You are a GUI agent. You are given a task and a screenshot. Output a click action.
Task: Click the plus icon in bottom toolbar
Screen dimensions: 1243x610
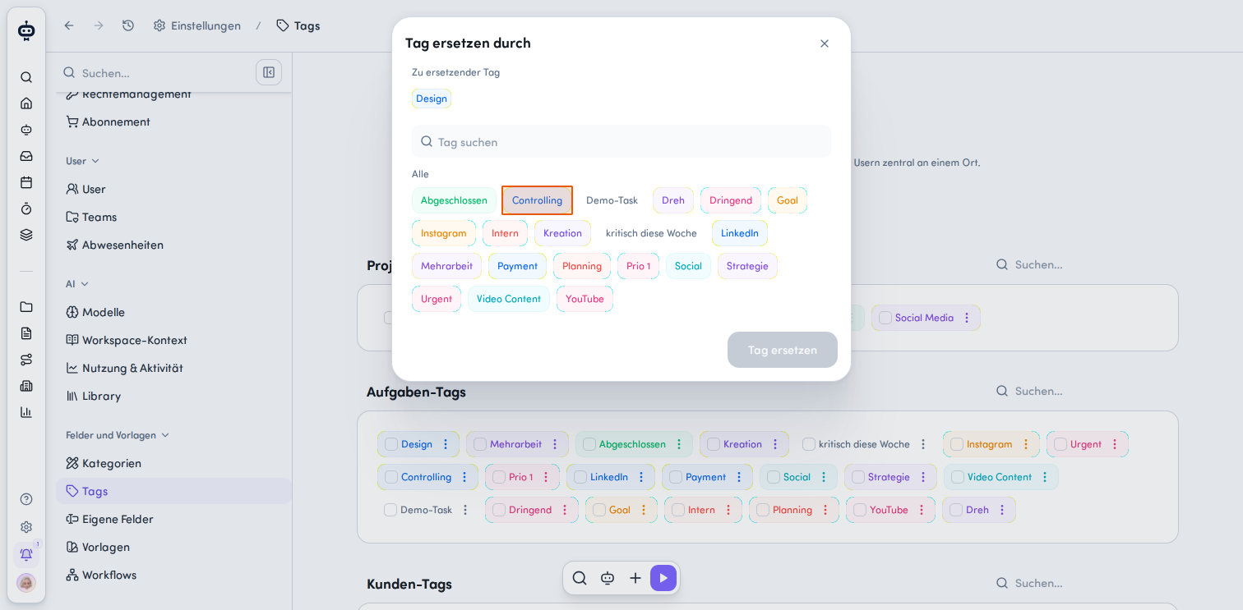[x=635, y=578]
